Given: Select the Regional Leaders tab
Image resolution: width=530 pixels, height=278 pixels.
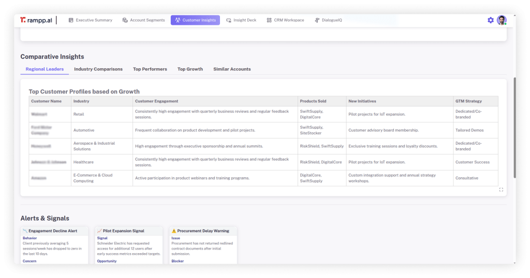Looking at the screenshot, I should point(45,69).
